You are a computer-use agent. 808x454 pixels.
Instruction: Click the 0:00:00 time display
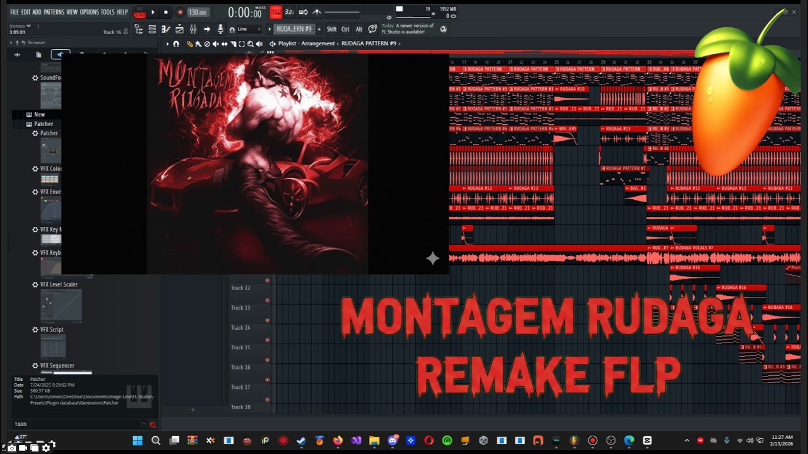246,12
